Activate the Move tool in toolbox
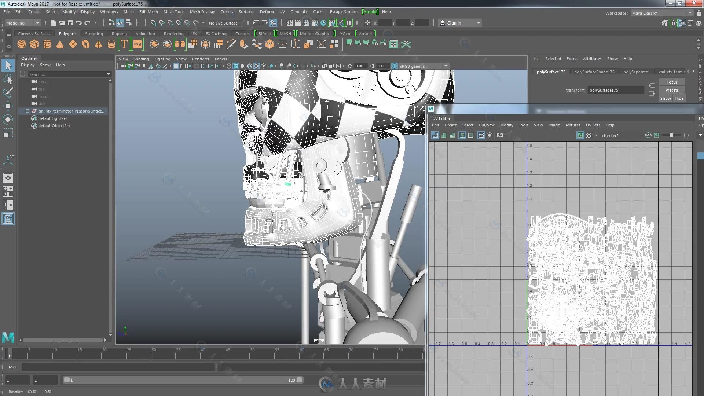 [8, 106]
